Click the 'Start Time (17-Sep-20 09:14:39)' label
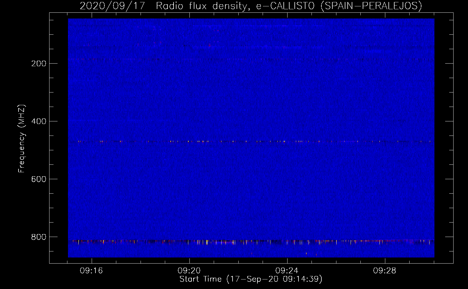This screenshot has width=468, height=289. pos(251,279)
